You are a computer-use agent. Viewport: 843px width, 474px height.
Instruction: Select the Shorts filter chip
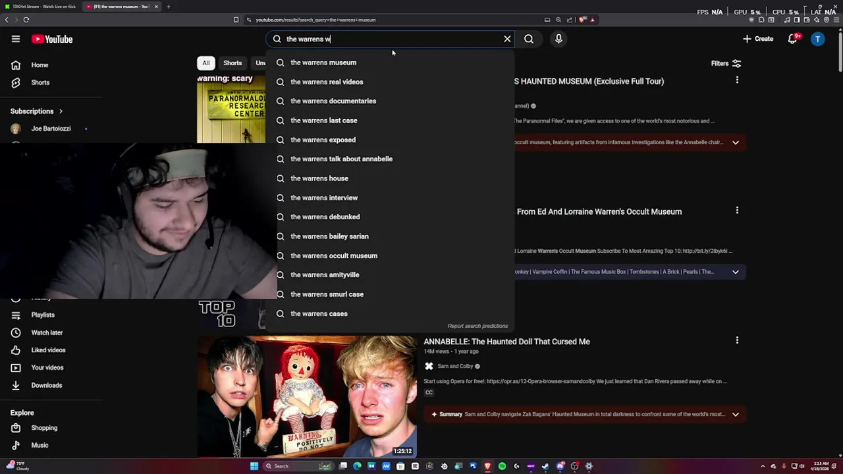pos(232,63)
